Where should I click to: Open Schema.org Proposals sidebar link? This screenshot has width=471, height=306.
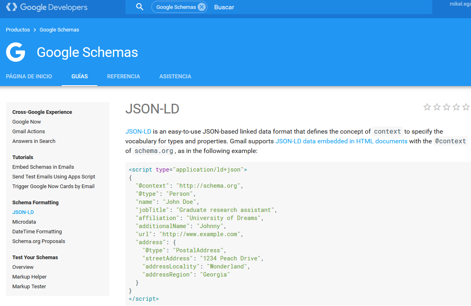point(38,241)
